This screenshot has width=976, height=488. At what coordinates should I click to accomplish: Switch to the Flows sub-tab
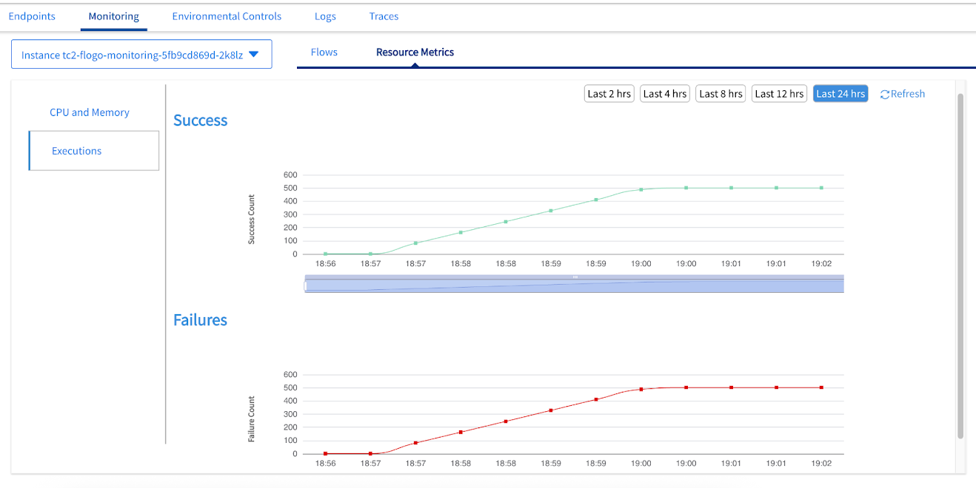324,52
